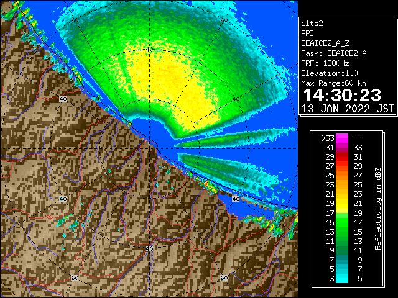The height and width of the screenshot is (298, 398).
Task: Pick the dark green swatch between 9 and 11
Action: [342, 250]
